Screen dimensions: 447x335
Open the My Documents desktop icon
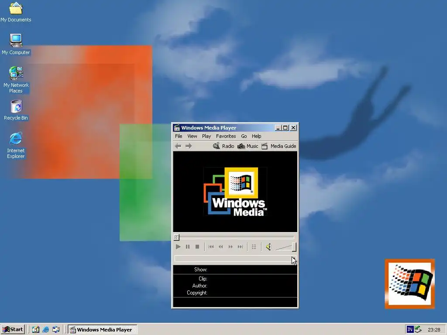16,12
